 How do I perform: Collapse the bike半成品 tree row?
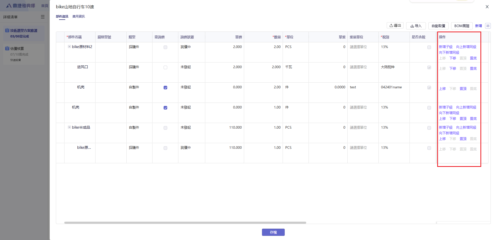coord(69,127)
